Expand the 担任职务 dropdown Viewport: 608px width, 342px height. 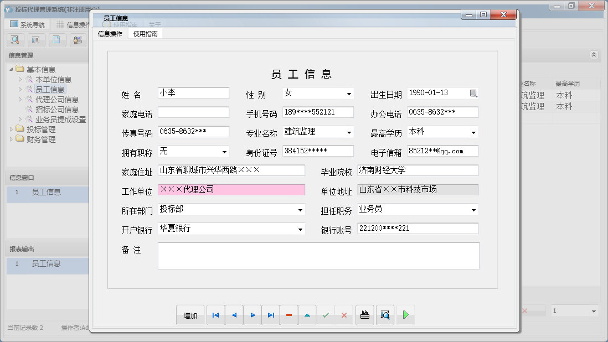pos(473,210)
